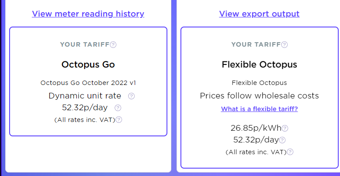Click 52.32p/day standing charge in Octopus Go card

[85, 108]
